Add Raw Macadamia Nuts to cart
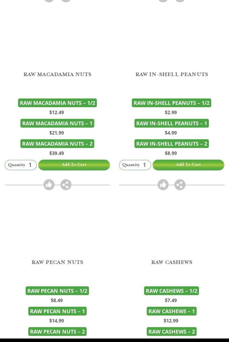229x342 pixels. (74, 165)
